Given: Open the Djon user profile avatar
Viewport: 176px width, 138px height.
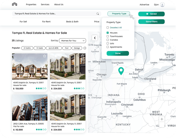Looking at the screenshot, I should pos(162,5).
